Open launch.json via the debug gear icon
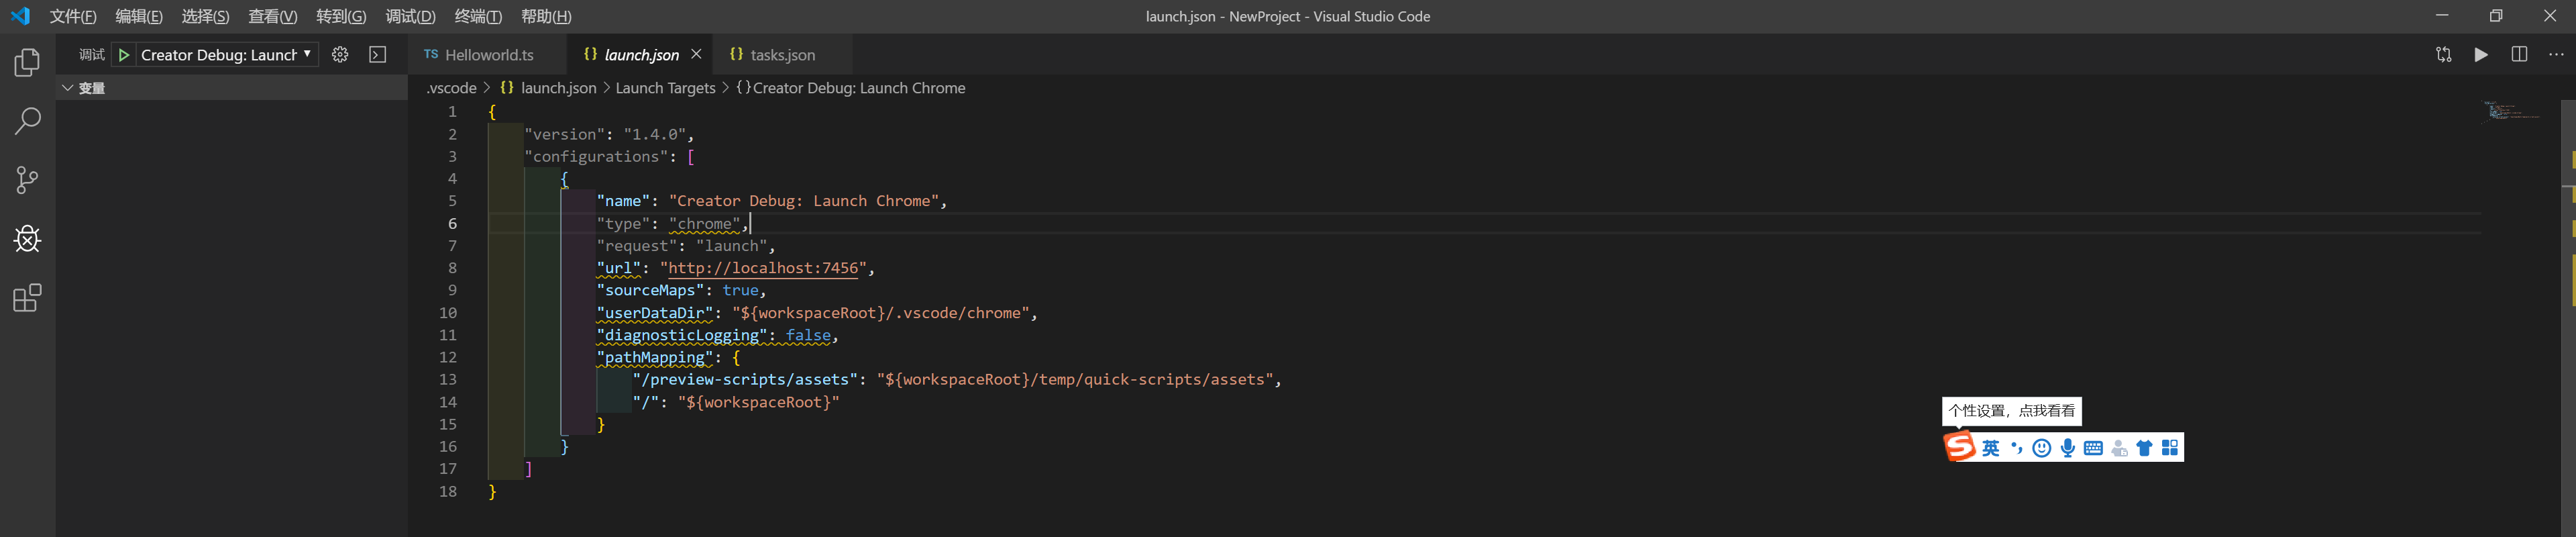 pos(340,55)
